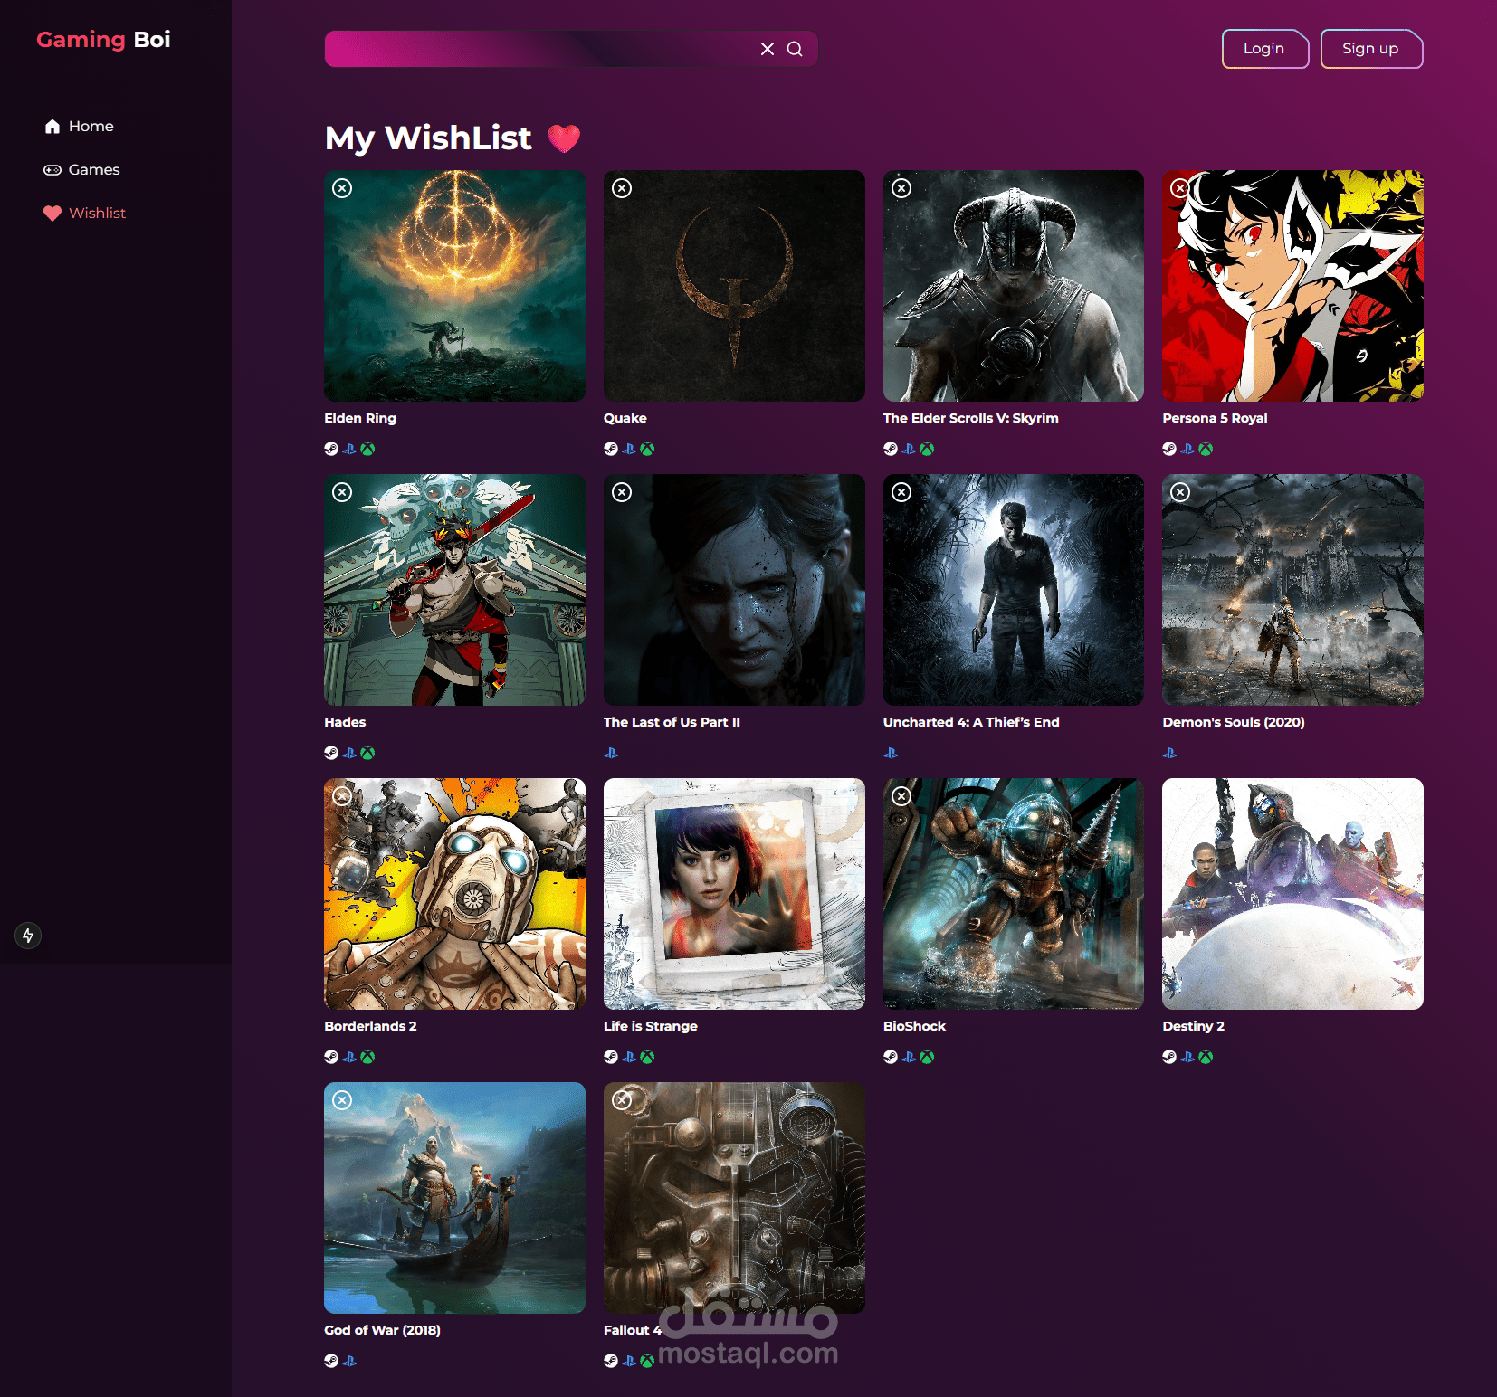Open the Elden Ring cover image
This screenshot has width=1497, height=1397.
pos(454,286)
